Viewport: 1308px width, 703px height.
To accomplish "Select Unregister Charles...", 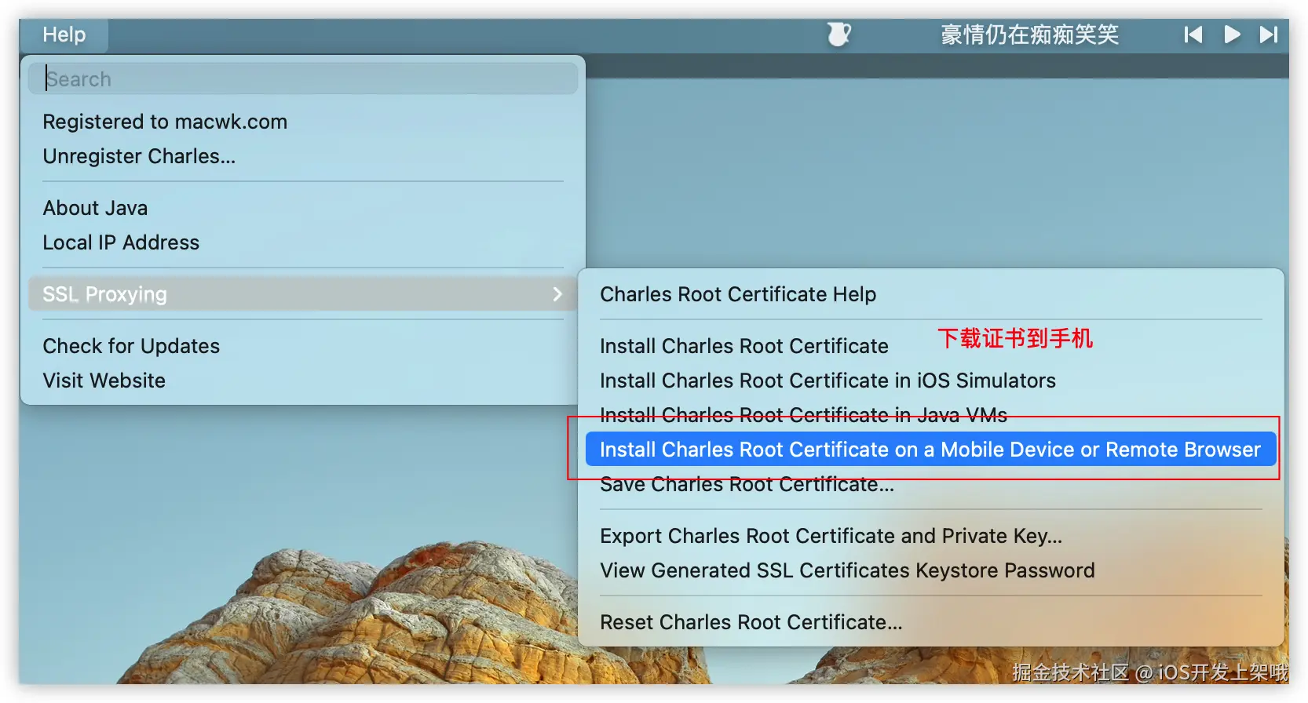I will (x=303, y=156).
